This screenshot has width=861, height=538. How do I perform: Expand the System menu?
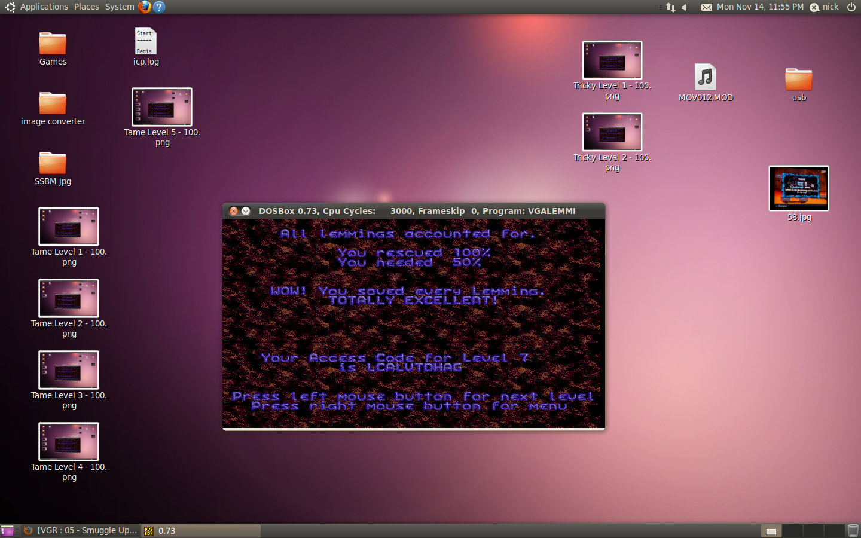(x=120, y=7)
